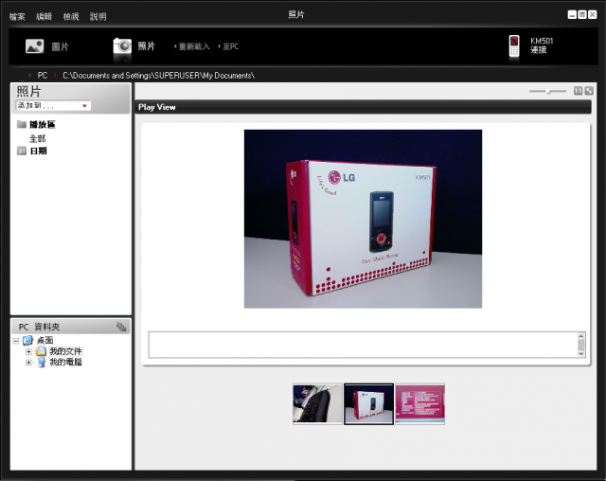Open the 檢視 menu
The height and width of the screenshot is (481, 606).
71,16
